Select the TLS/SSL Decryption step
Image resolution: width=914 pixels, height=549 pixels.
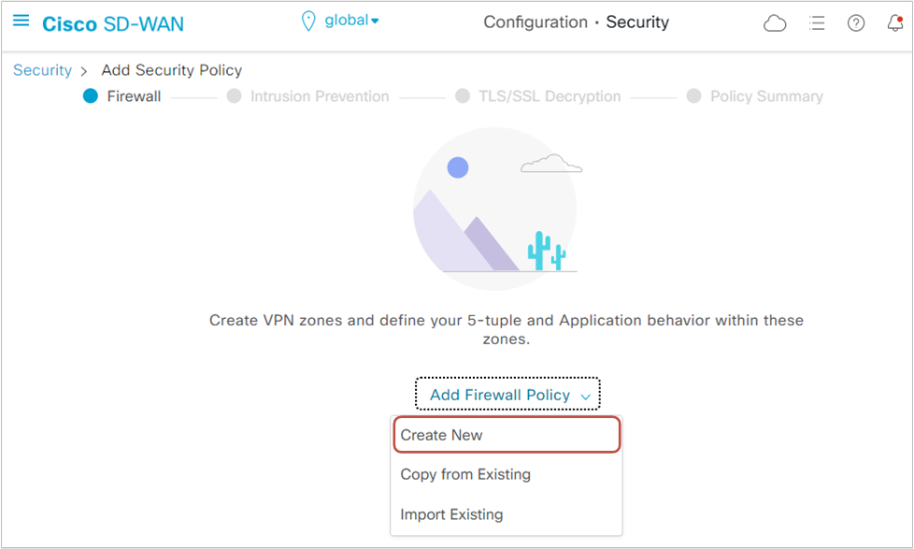(538, 96)
